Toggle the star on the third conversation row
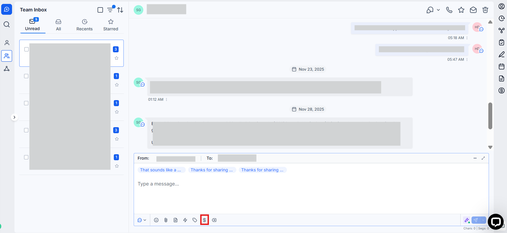 coord(117,112)
